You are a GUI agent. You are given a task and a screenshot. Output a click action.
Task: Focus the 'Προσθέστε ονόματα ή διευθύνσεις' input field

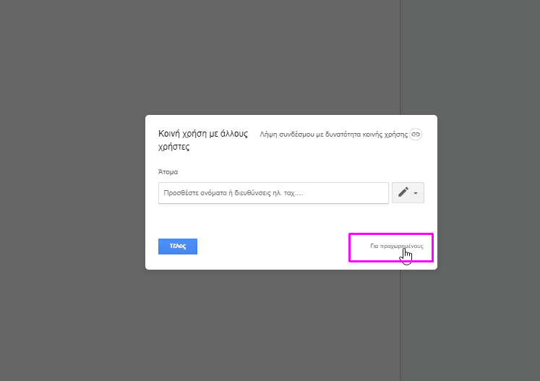273,193
